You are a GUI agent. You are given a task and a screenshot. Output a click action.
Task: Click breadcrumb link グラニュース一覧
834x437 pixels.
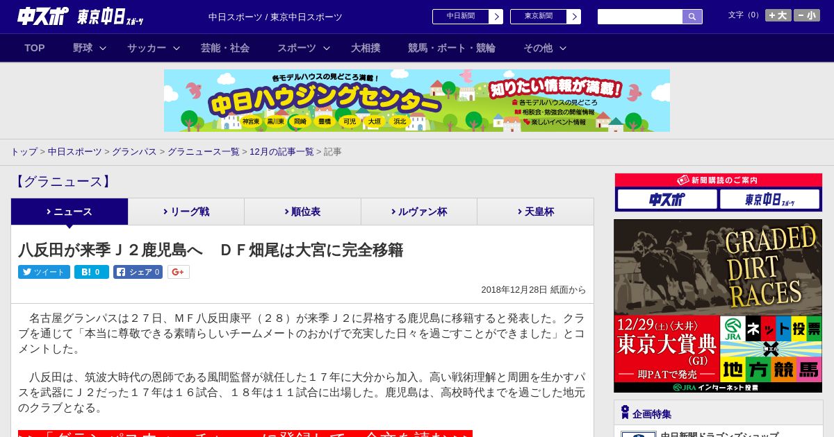click(204, 151)
